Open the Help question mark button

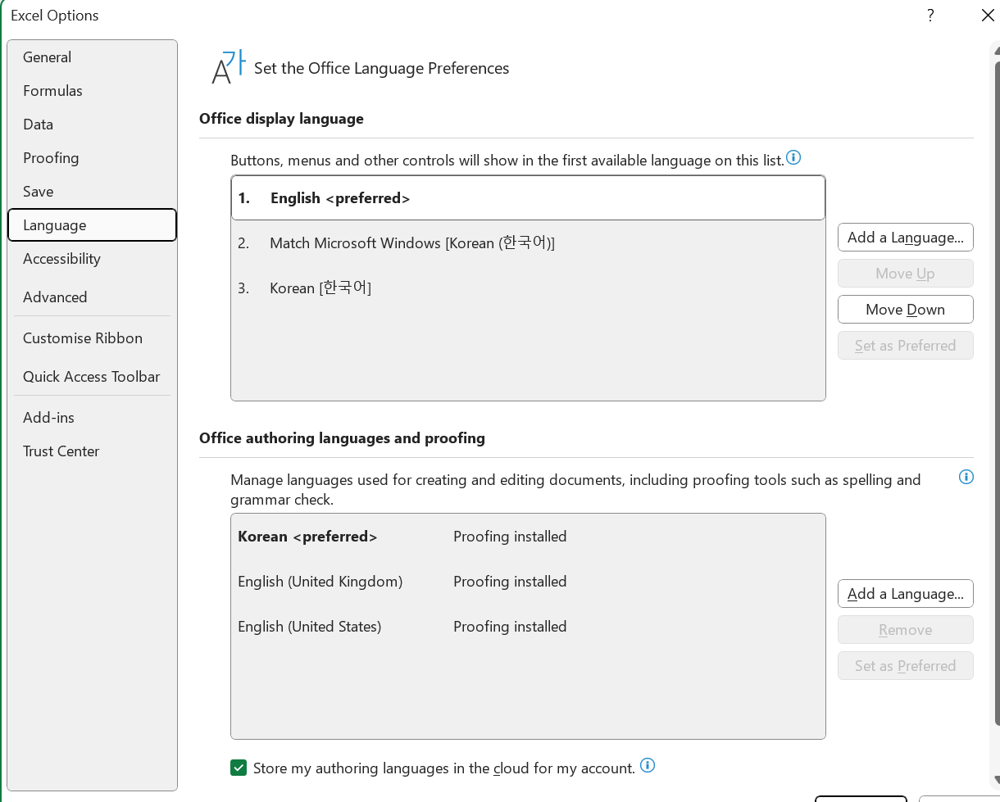930,15
